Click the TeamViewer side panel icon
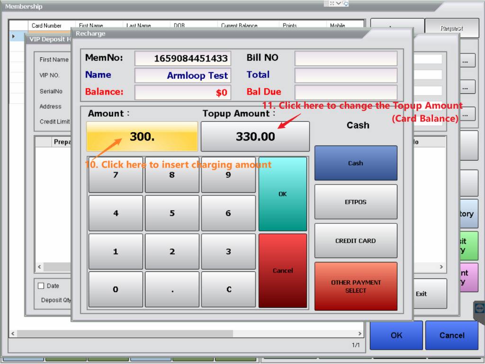 (479, 309)
